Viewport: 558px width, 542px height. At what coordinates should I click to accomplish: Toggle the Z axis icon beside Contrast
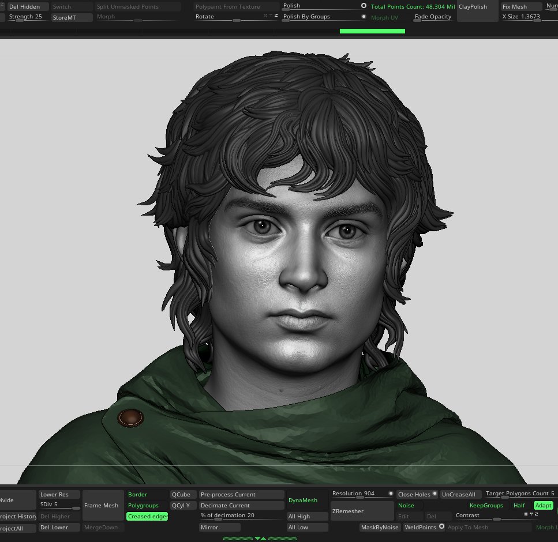point(536,514)
